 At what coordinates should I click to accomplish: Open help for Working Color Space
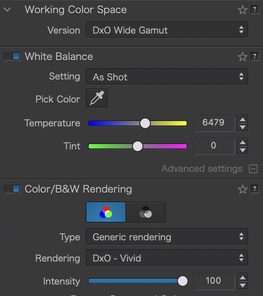pyautogui.click(x=255, y=9)
